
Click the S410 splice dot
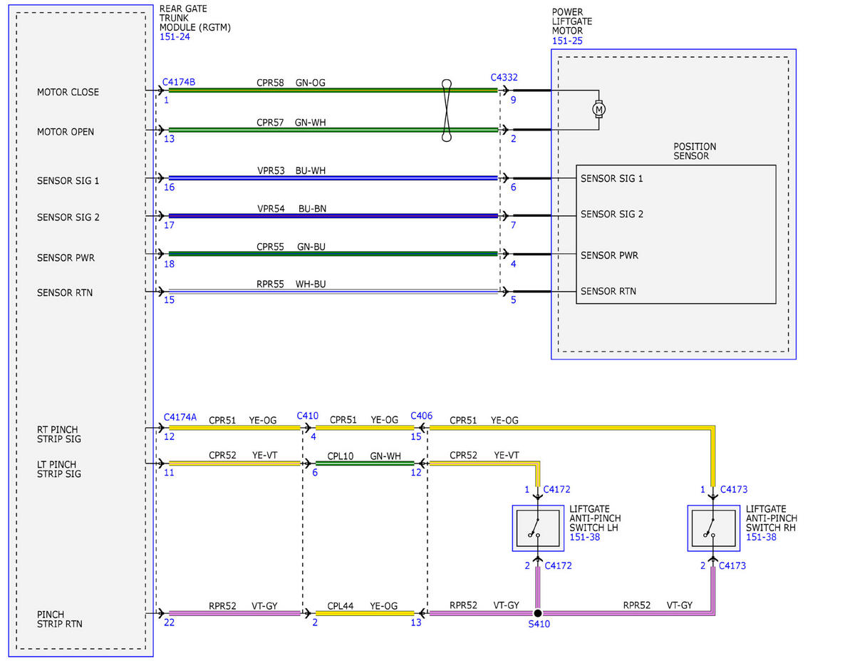pyautogui.click(x=538, y=613)
